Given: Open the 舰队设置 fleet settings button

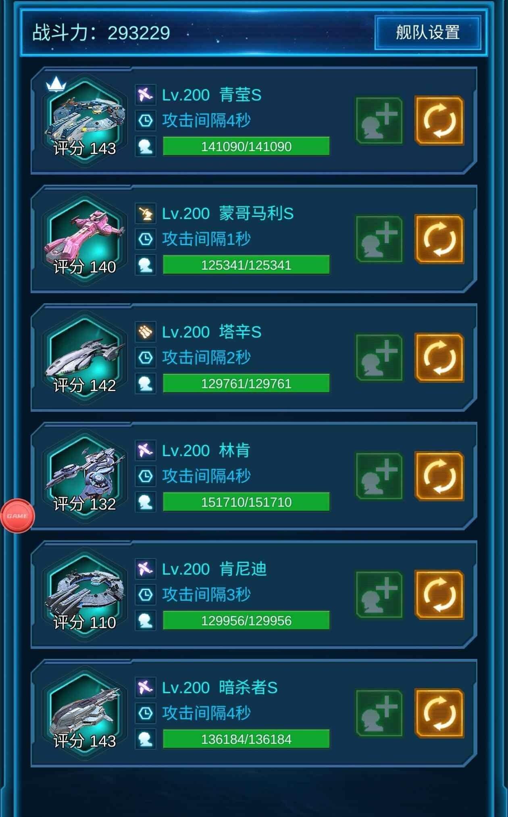Looking at the screenshot, I should point(428,33).
